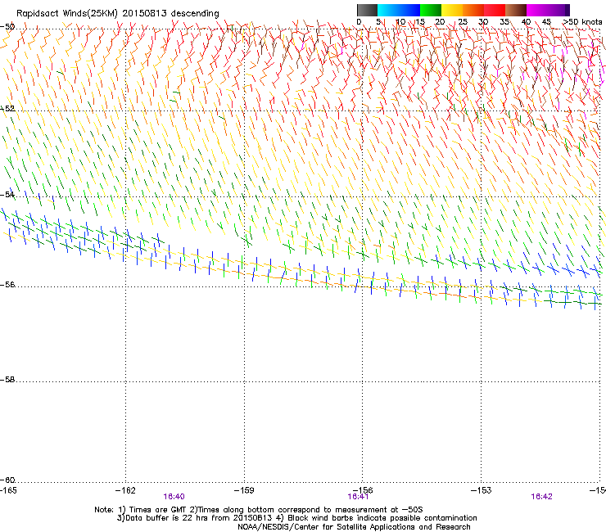Viewport: 606px width, 532px height.
Task: Click the -156 longitude label
Action: click(363, 490)
